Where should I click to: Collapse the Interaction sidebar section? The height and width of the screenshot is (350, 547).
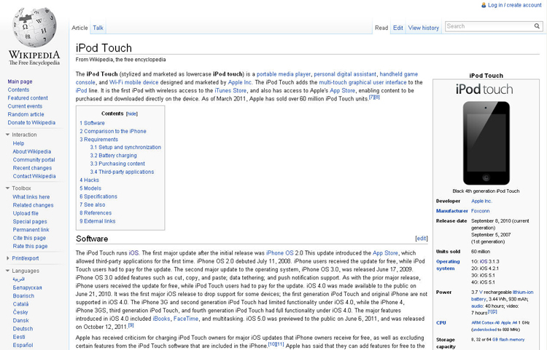pos(7,135)
